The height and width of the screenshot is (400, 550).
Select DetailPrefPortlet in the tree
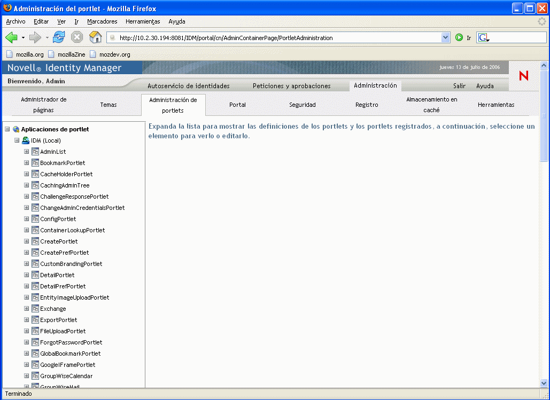pos(63,286)
